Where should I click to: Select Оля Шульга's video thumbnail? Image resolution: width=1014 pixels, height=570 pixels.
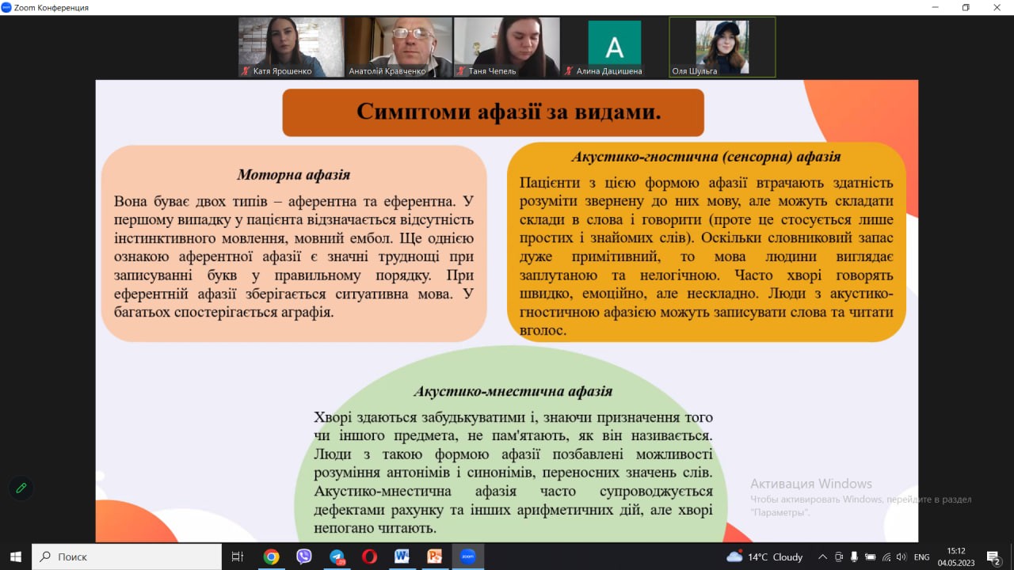(x=722, y=47)
